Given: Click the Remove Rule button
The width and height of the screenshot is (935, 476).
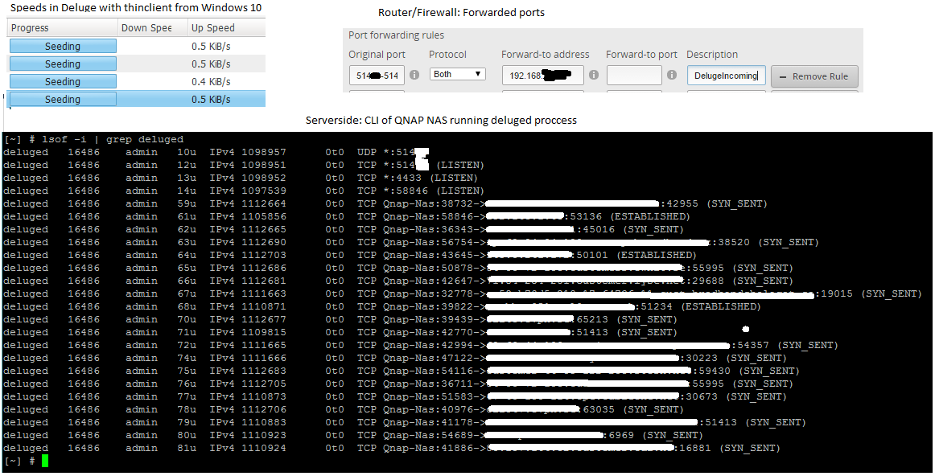Looking at the screenshot, I should click(x=814, y=76).
